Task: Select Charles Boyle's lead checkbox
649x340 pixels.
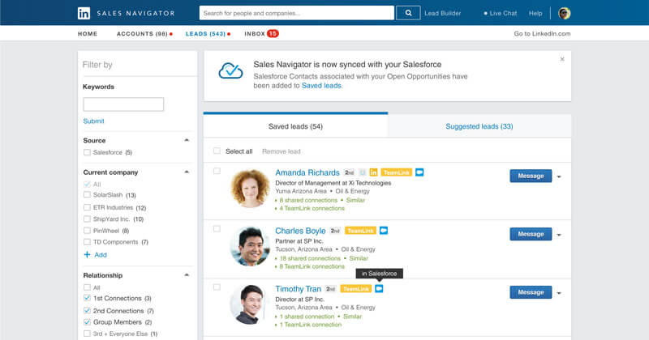Action: pos(217,229)
